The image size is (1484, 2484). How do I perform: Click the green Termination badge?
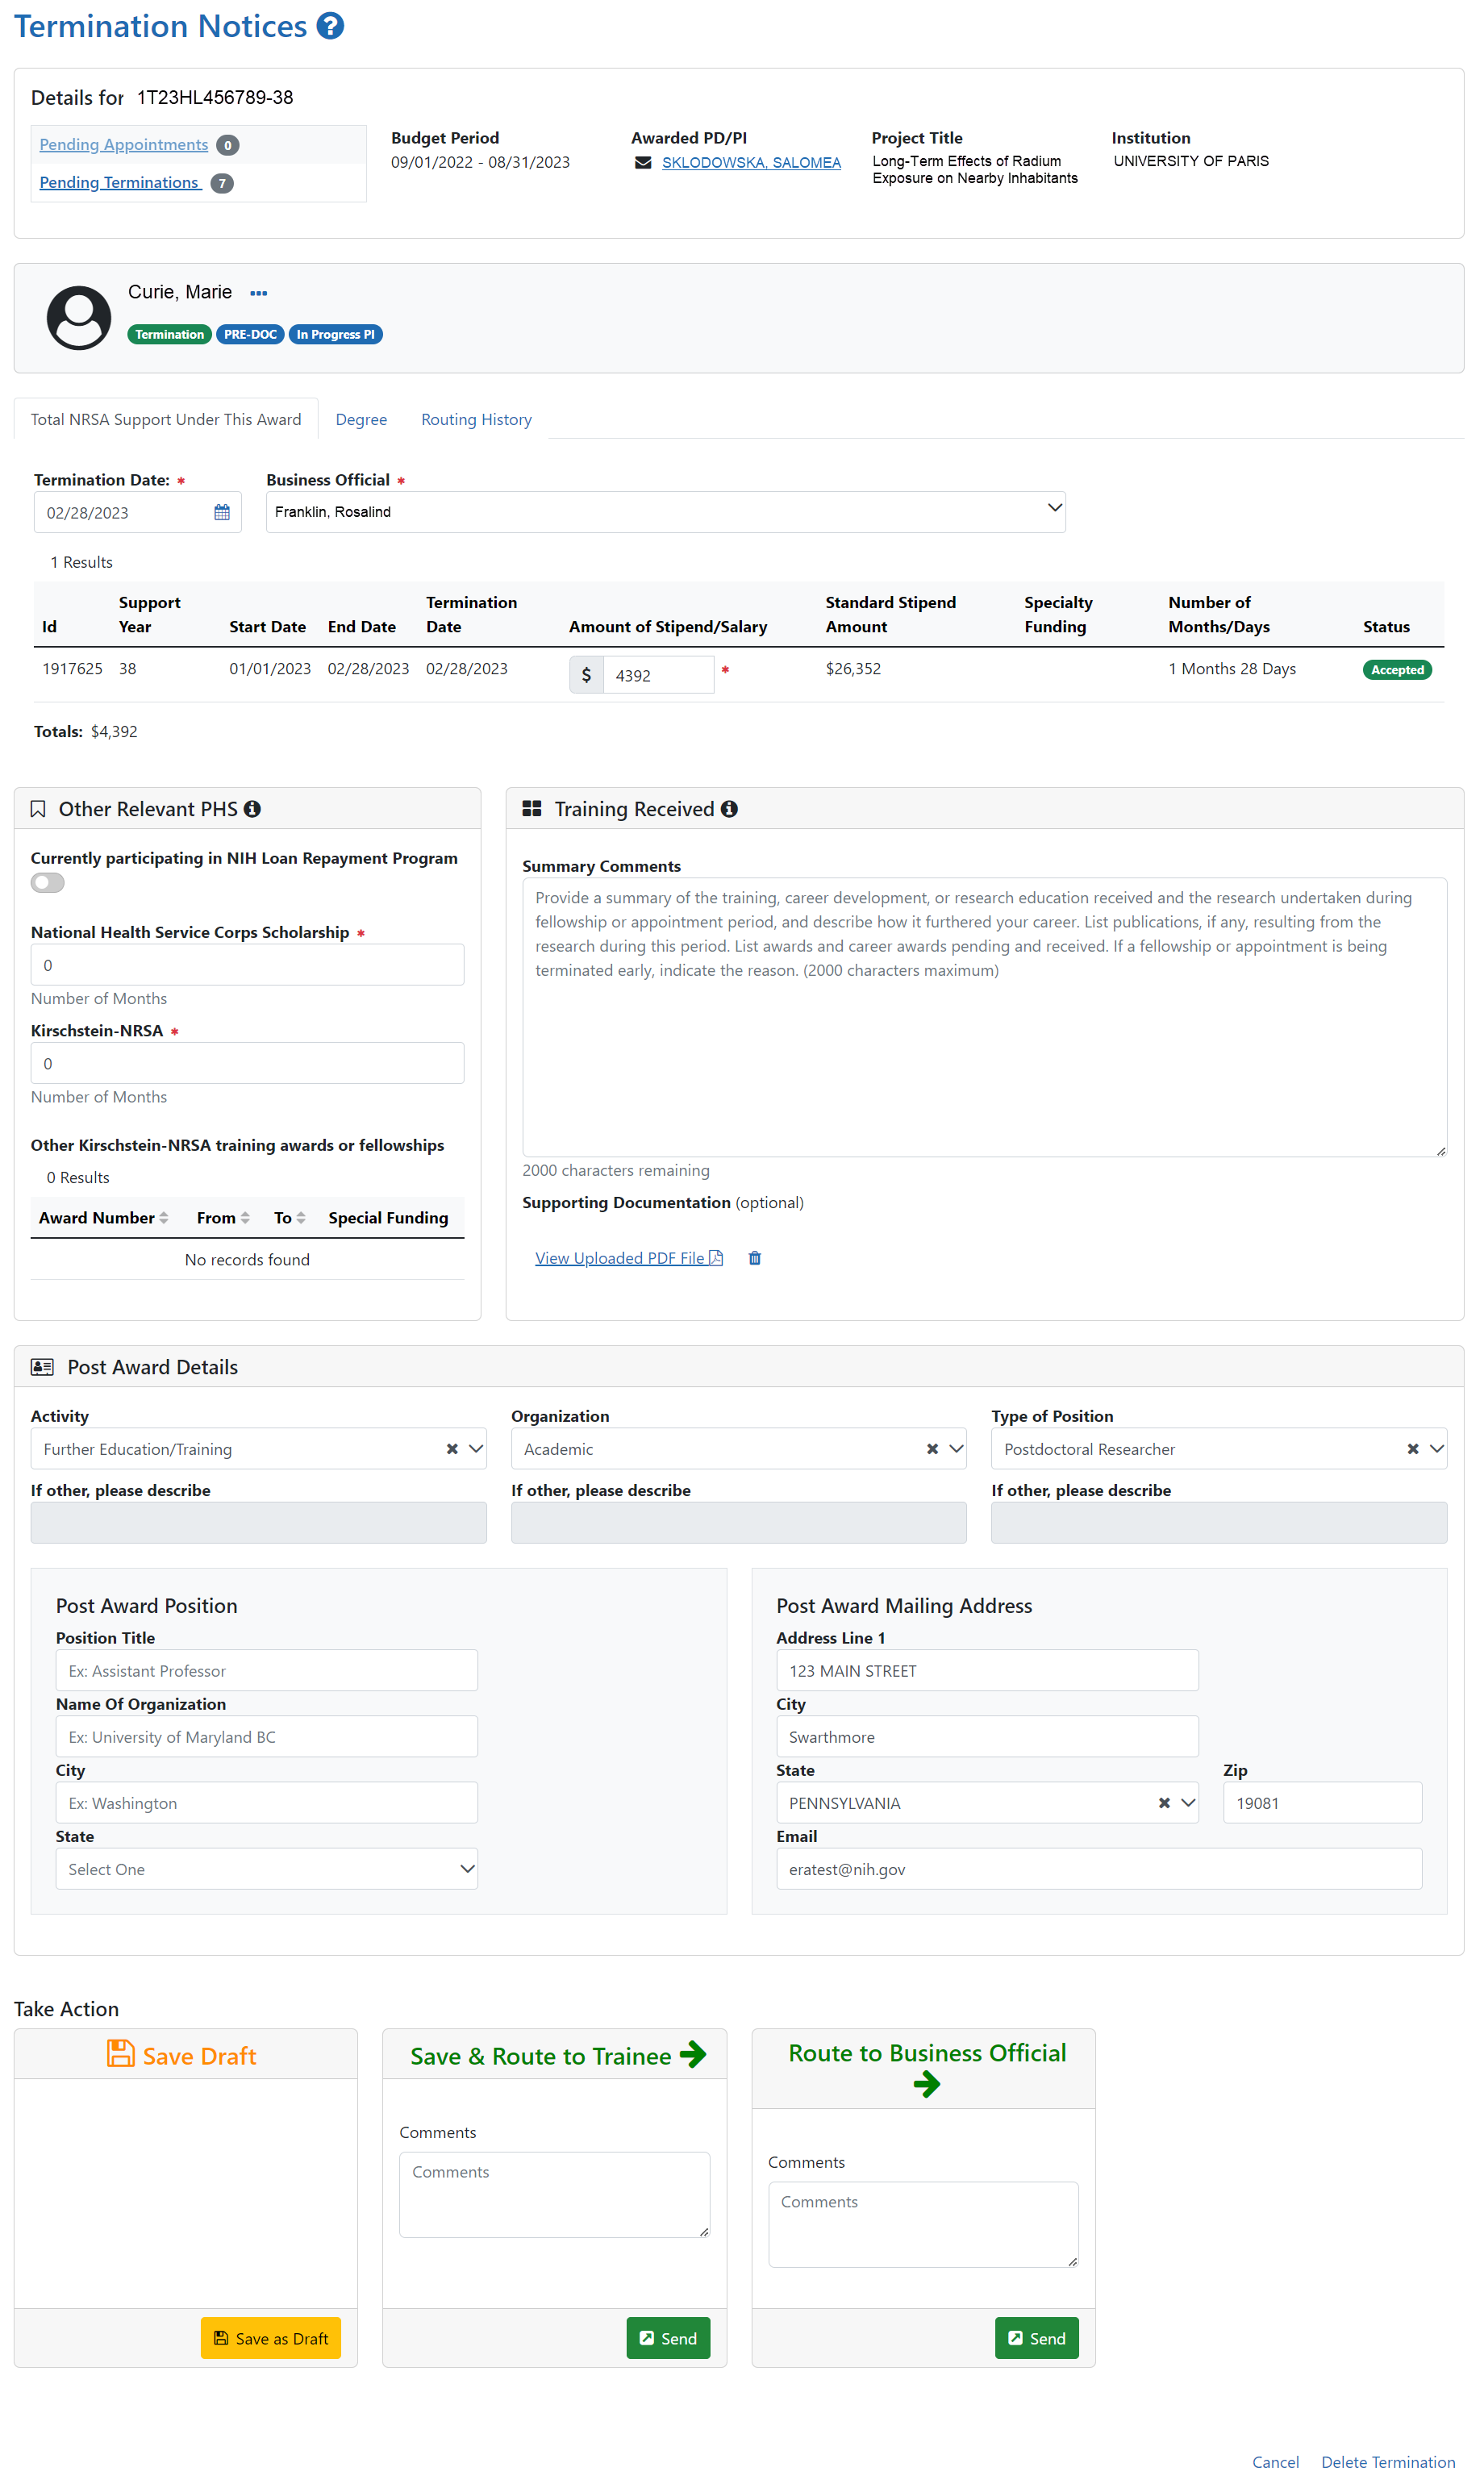169,335
